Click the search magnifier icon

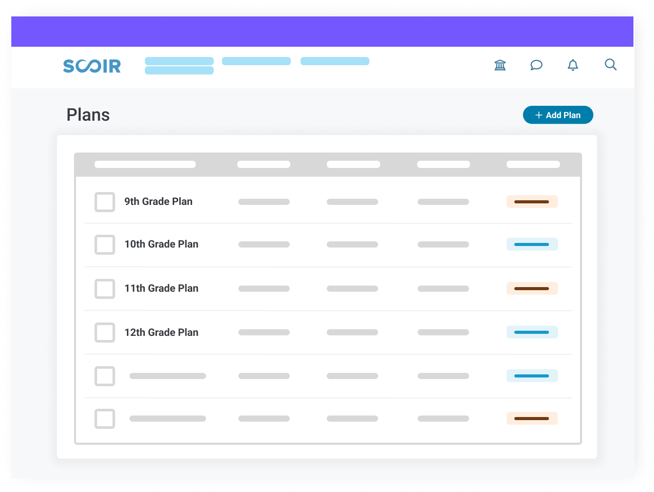click(x=610, y=64)
